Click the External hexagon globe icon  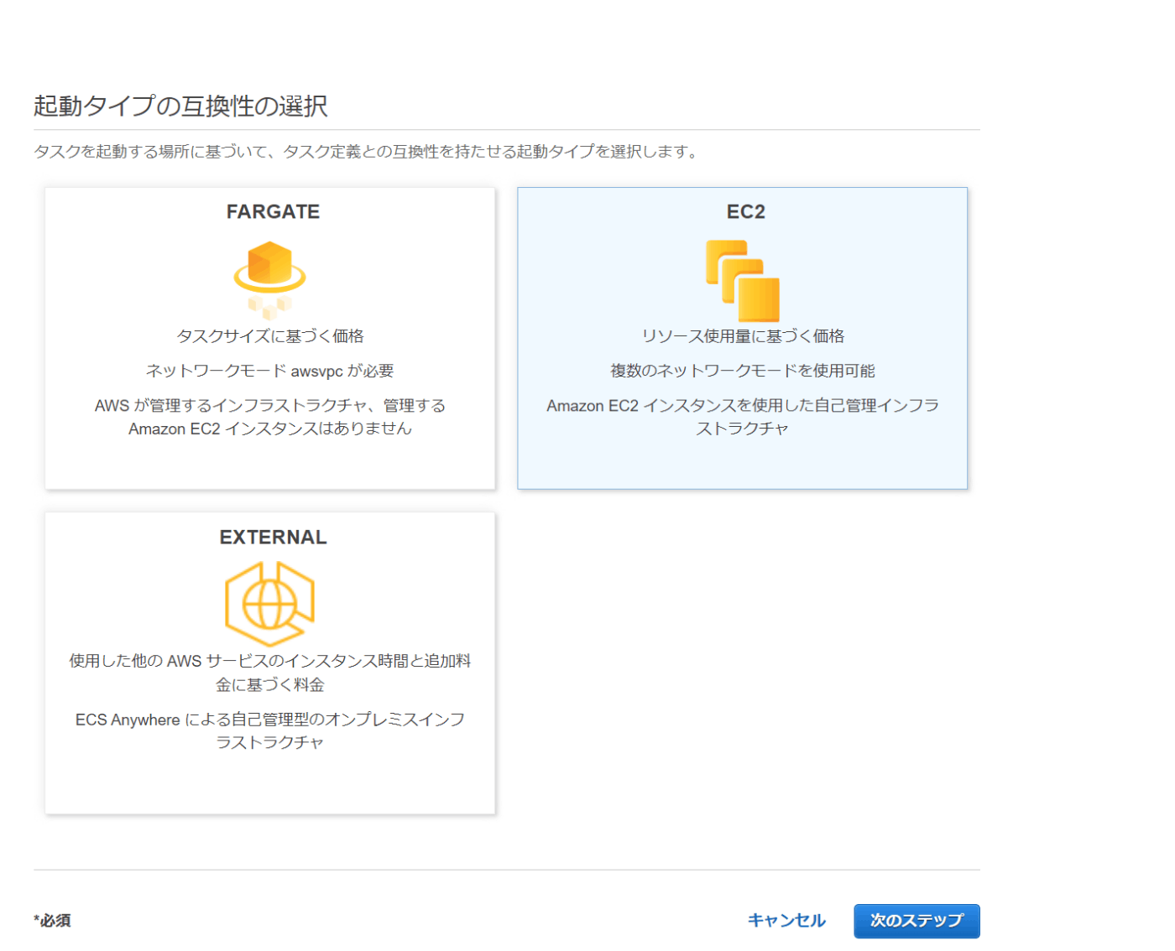click(x=269, y=604)
